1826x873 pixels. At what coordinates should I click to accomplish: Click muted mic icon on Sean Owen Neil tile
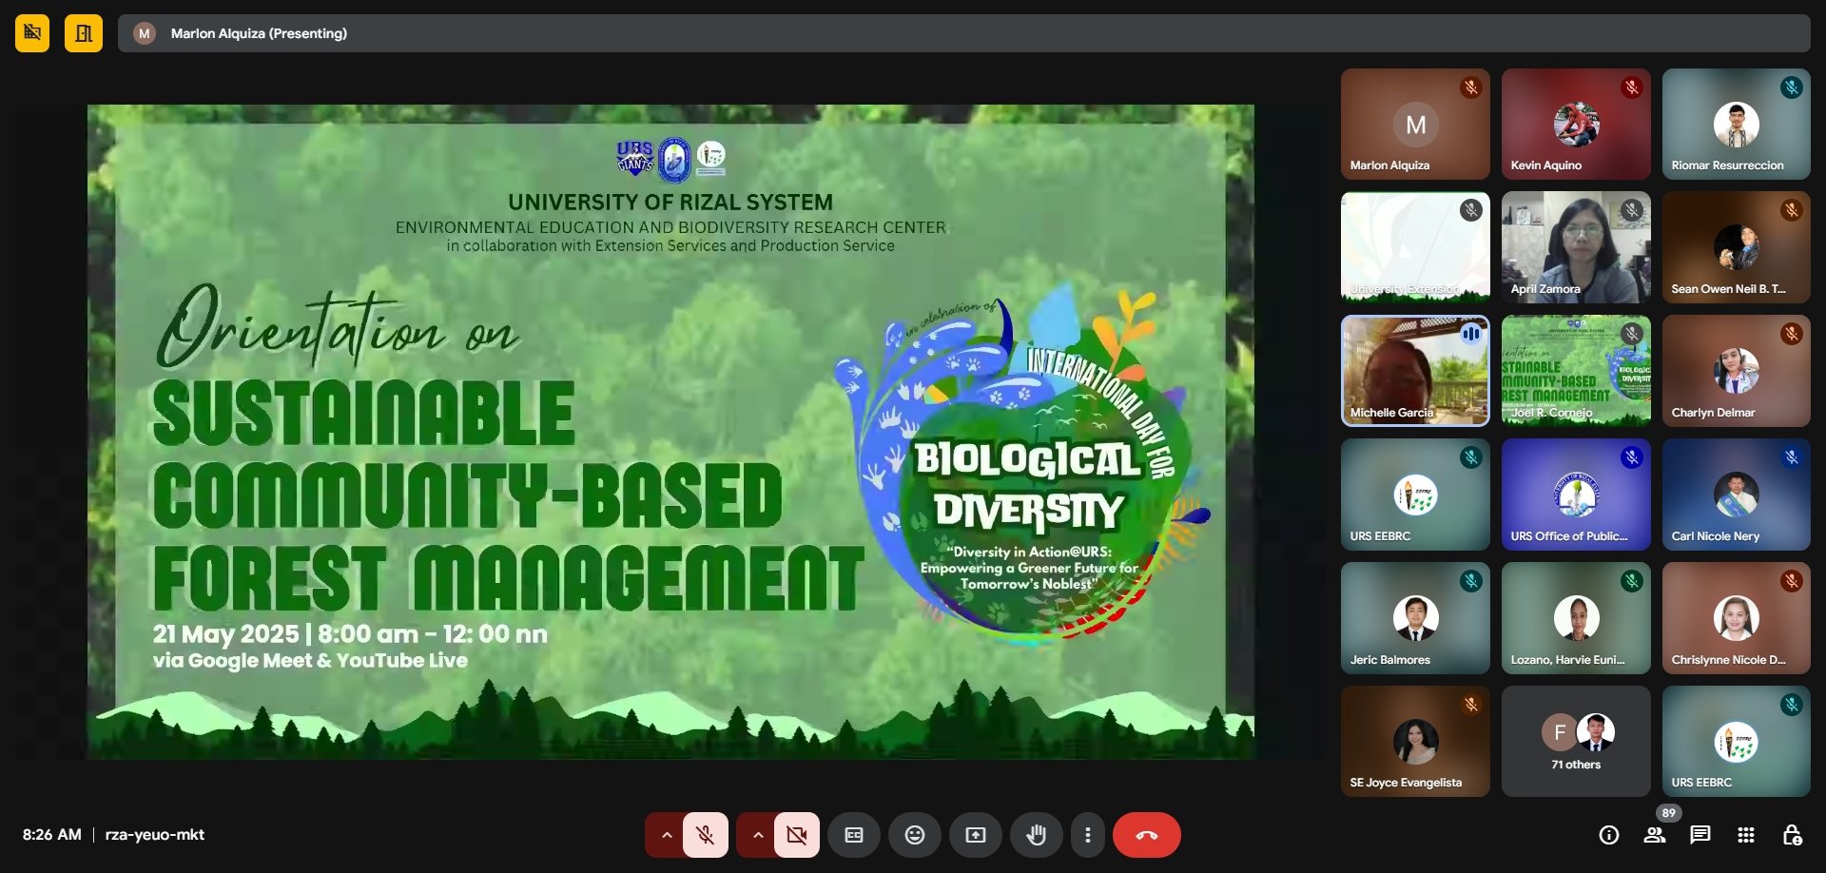(1792, 210)
